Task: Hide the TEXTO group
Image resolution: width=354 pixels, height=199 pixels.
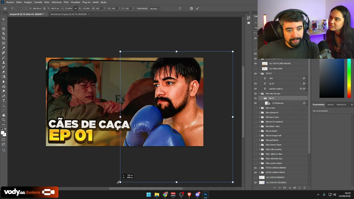Action: tap(255, 74)
